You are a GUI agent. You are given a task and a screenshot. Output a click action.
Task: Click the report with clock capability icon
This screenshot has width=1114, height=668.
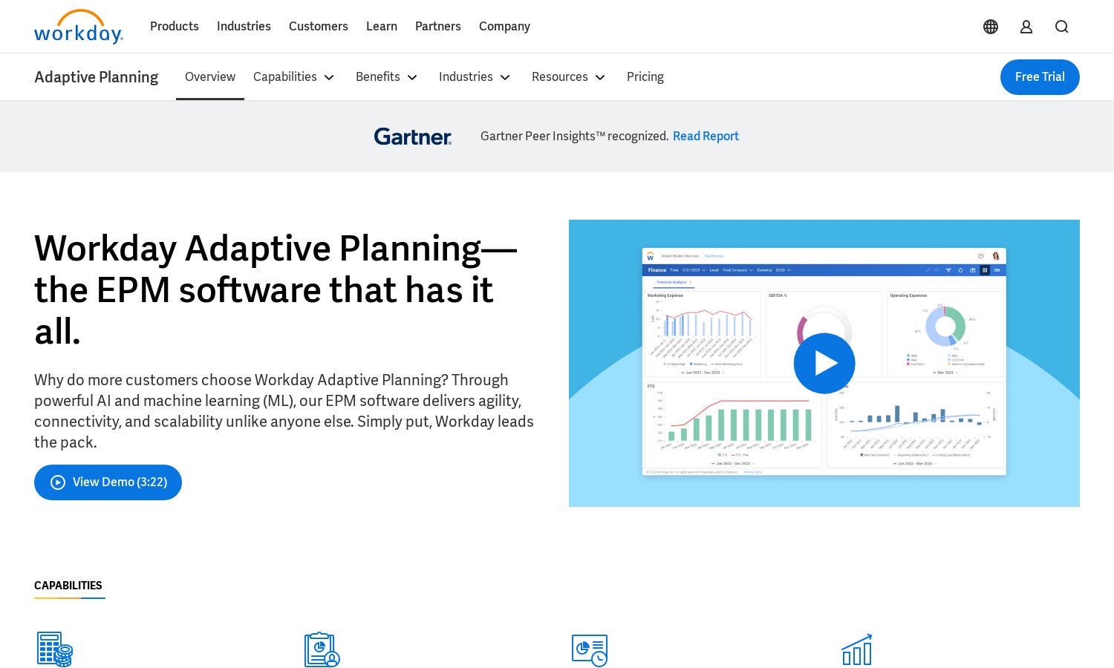coord(590,650)
